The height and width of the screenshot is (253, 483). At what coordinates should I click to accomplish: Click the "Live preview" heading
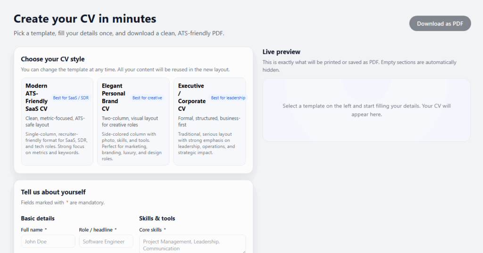281,52
